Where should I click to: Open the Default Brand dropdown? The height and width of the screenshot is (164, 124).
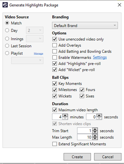(x=85, y=25)
